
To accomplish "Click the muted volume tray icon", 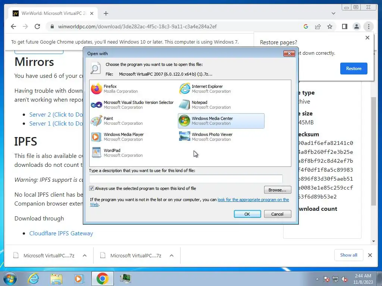I will (x=344, y=279).
